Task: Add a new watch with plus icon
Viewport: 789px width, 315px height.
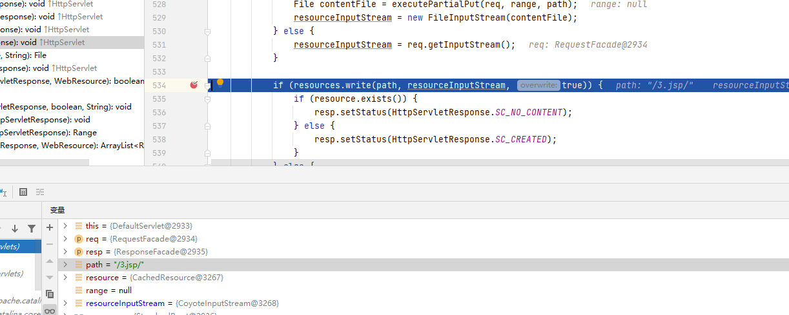Action: click(50, 227)
